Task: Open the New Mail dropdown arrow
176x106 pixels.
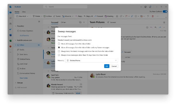Action: coord(28,16)
